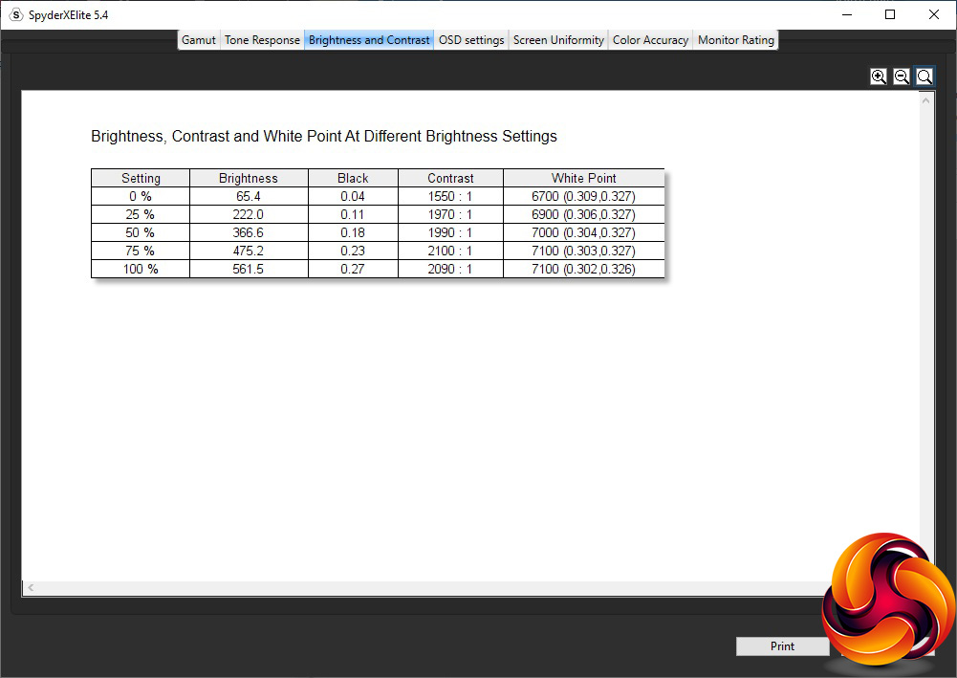The width and height of the screenshot is (957, 678).
Task: Click the Setting column header
Action: [141, 178]
